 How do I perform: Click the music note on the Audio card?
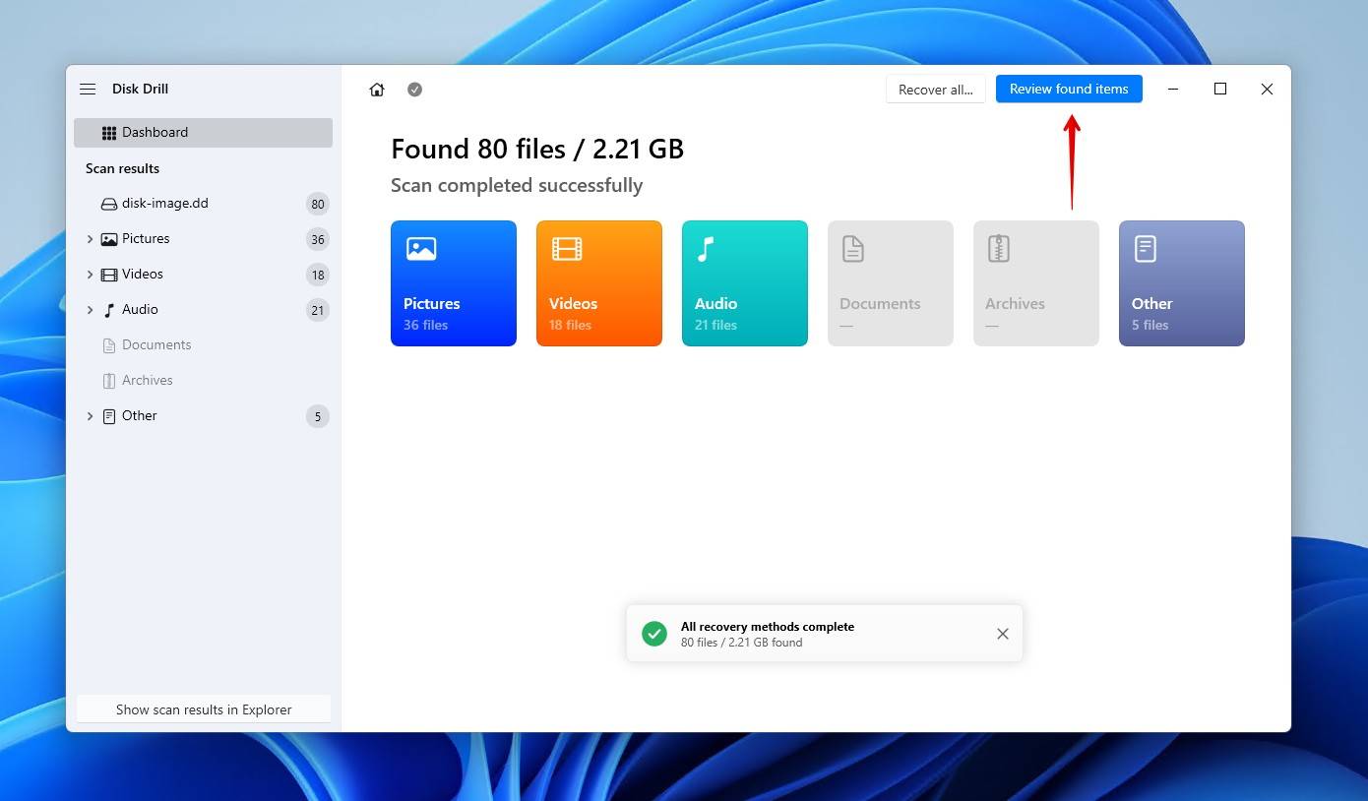[x=705, y=249]
